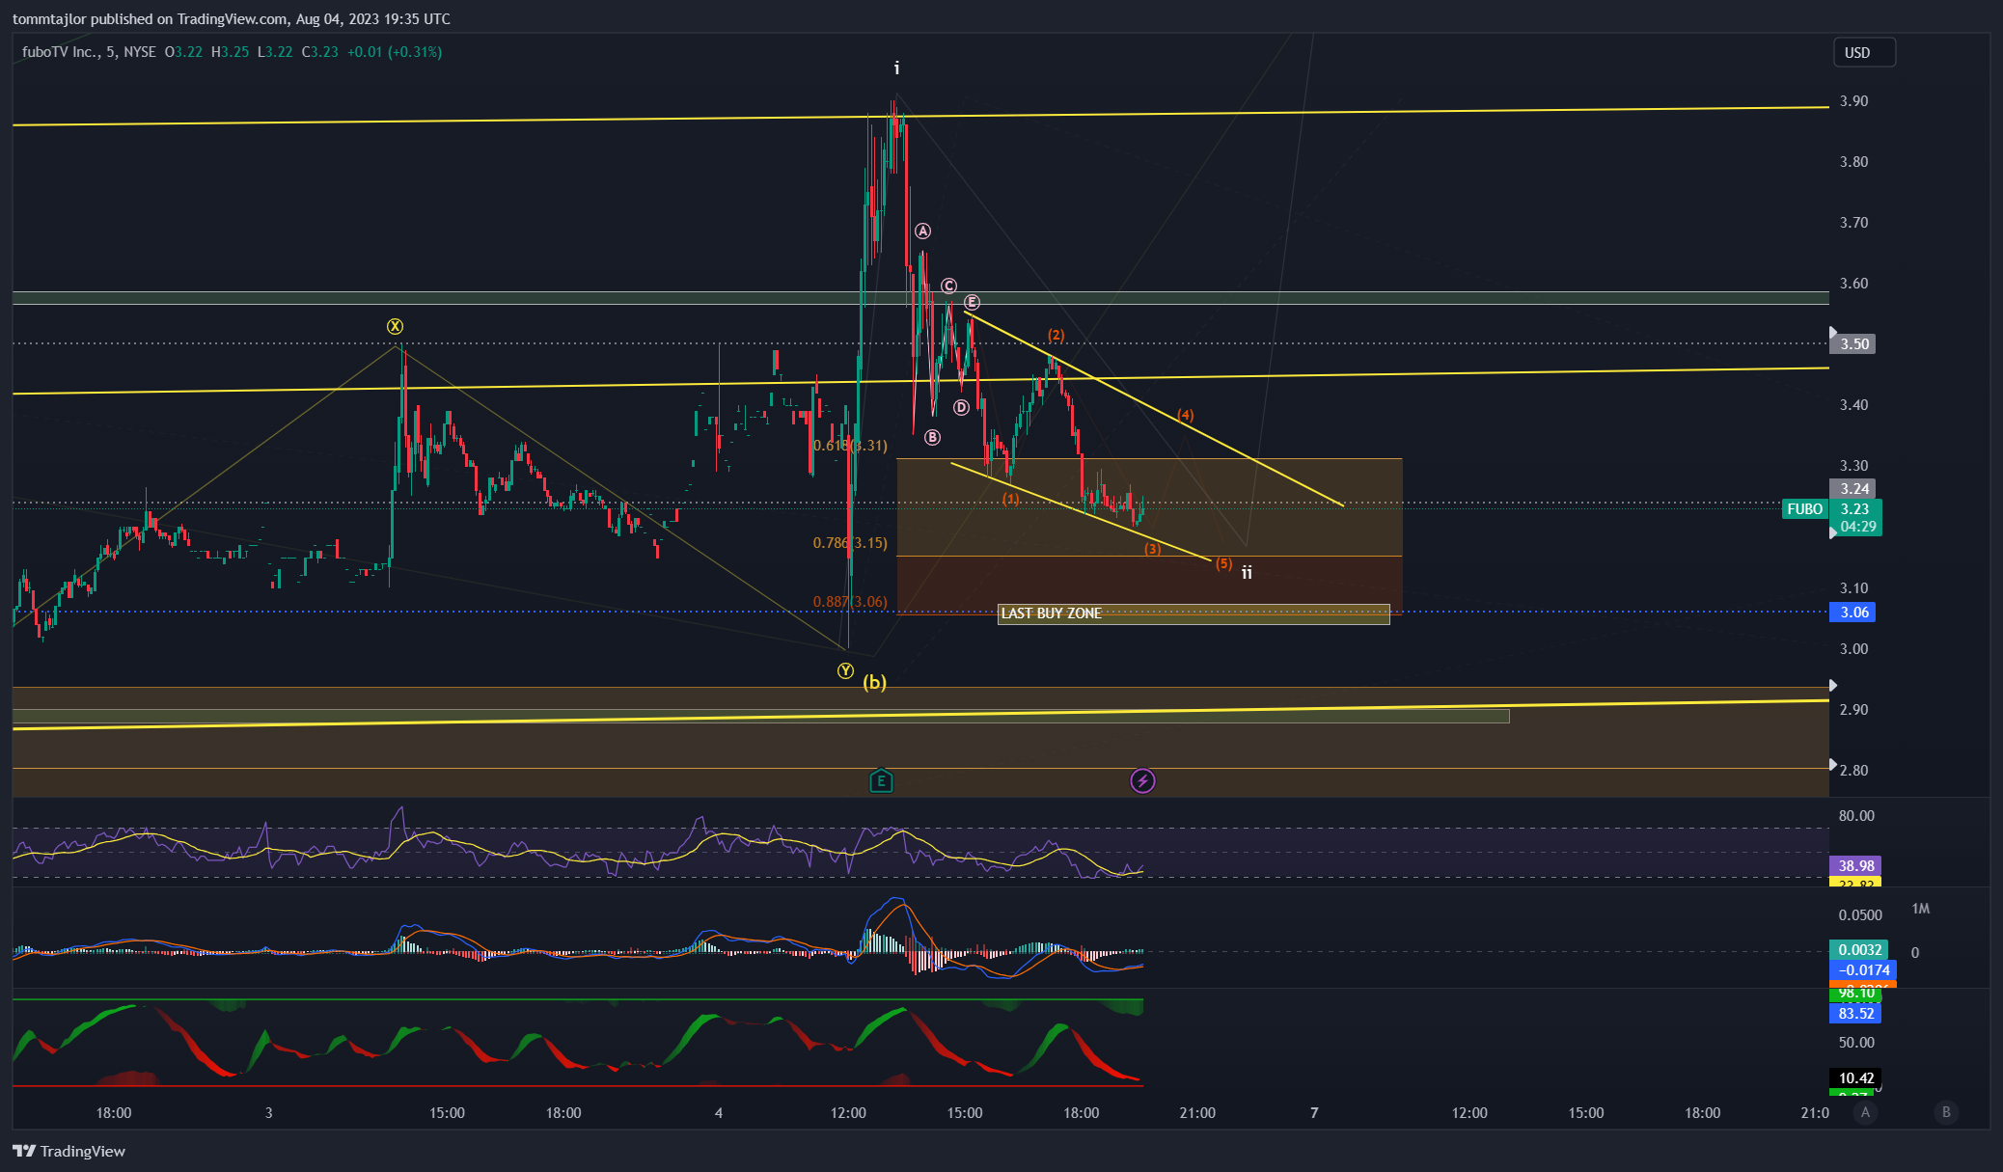This screenshot has height=1172, width=2003.
Task: Click the orange (1) wave label
Action: coord(1010,499)
